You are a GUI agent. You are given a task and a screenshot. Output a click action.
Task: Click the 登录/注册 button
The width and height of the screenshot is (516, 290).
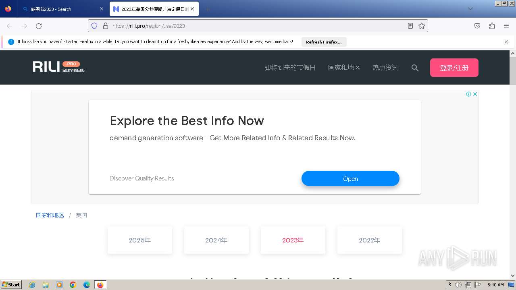coord(454,68)
